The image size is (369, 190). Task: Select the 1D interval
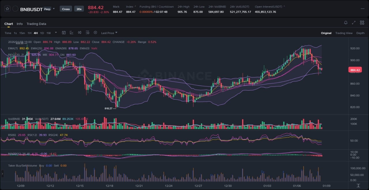(42, 33)
